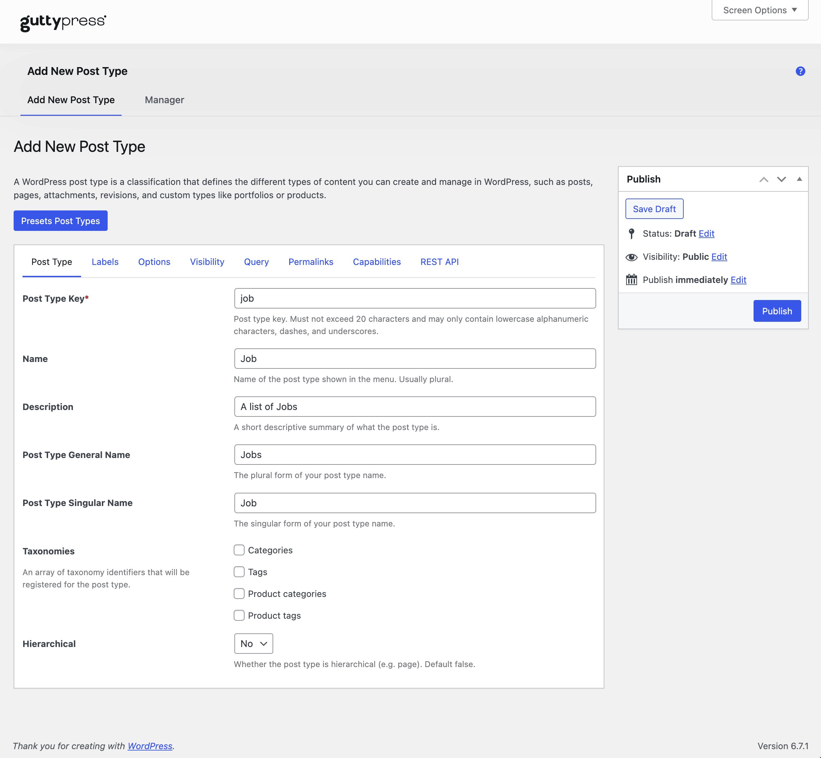
Task: Click the Taxonomies label
Action: tap(48, 551)
